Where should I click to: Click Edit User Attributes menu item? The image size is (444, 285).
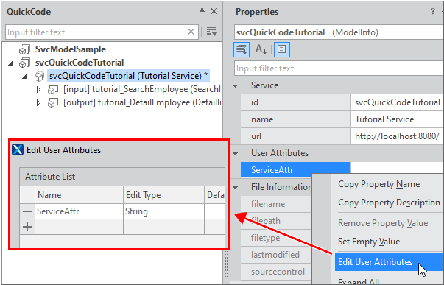coord(376,262)
